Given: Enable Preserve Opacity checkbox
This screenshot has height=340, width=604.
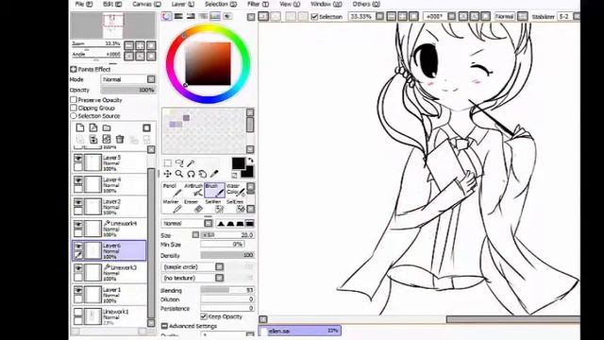Looking at the screenshot, I should 74,100.
